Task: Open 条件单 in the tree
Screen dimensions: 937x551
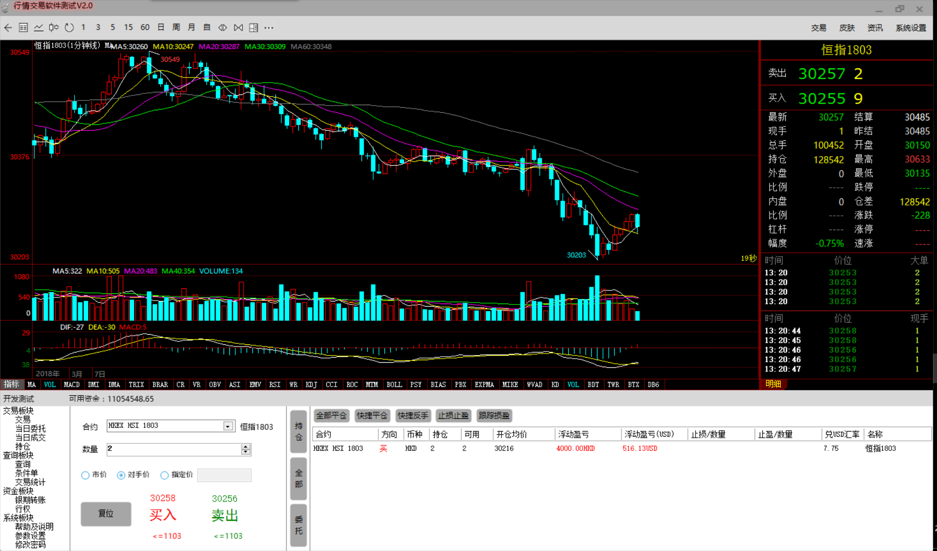Action: coord(26,473)
